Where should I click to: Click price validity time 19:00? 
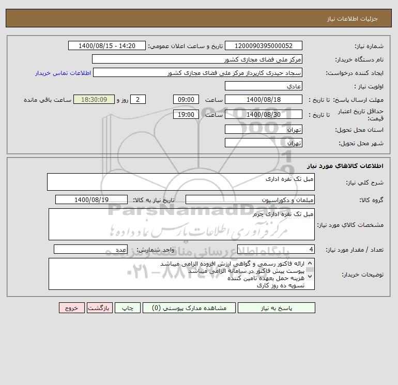[x=186, y=114]
